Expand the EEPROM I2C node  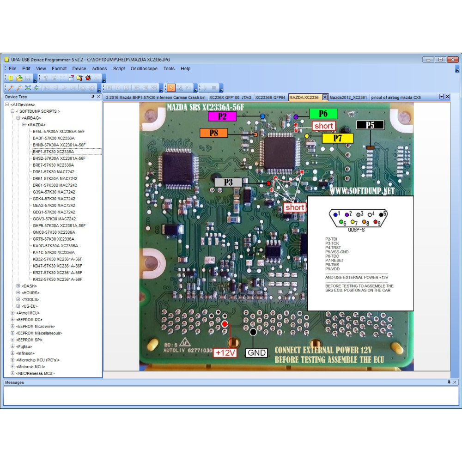pos(12,320)
